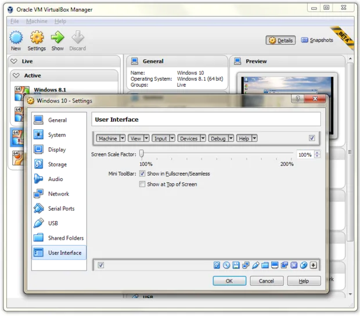The height and width of the screenshot is (316, 360).
Task: Click the optical disk status bar icon
Action: click(x=226, y=265)
